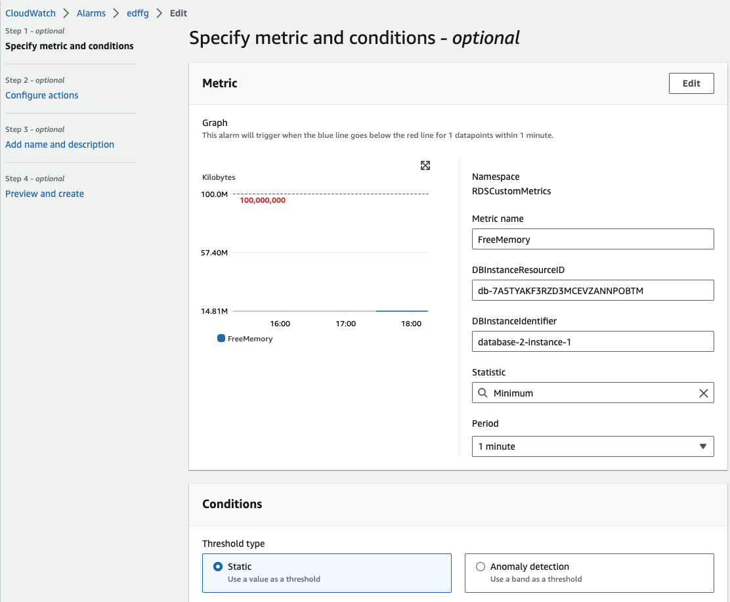Click the search icon in Statistic field

[483, 393]
